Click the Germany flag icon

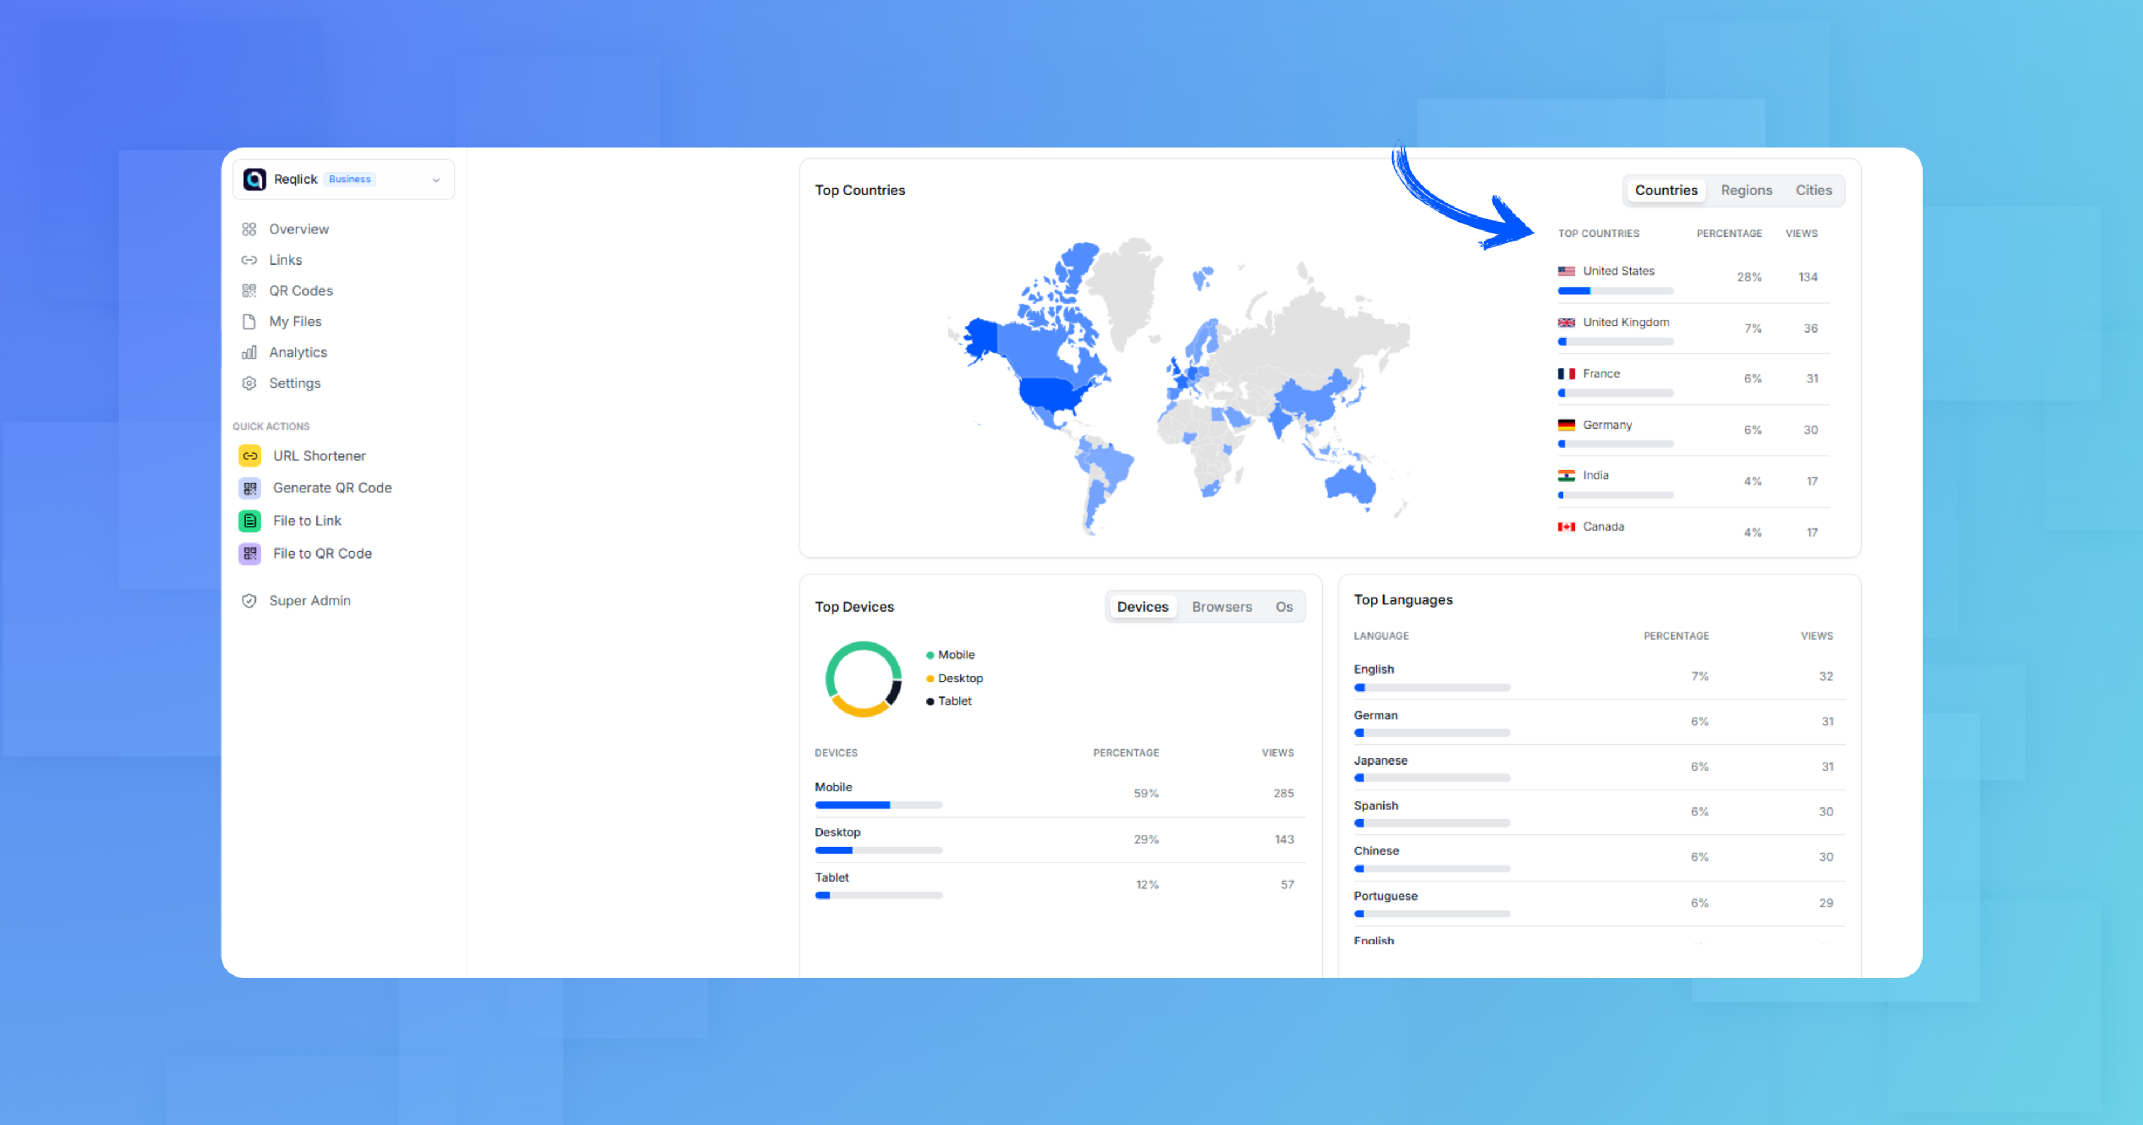pyautogui.click(x=1567, y=425)
